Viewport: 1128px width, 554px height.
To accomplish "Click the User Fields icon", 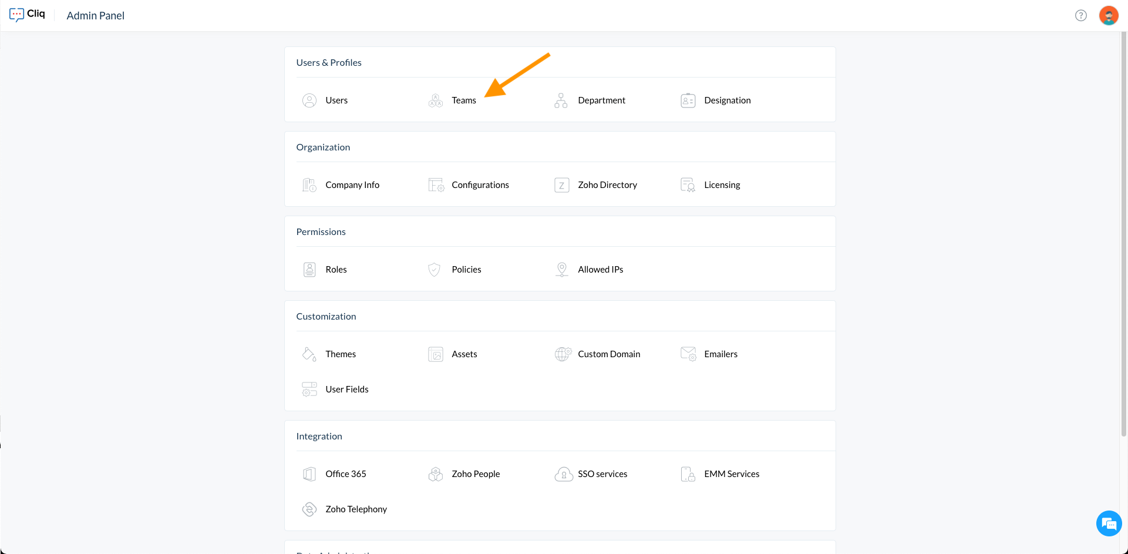I will click(x=309, y=390).
